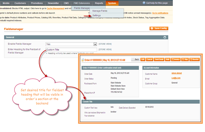
Task: Open the Customers menu
Action: click(x=20, y=3)
